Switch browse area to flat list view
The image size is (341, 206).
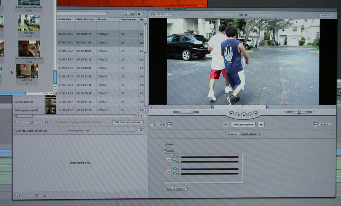(126, 14)
